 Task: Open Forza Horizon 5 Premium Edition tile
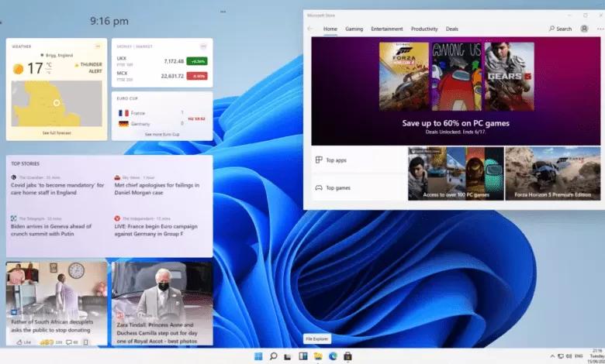[x=553, y=173]
